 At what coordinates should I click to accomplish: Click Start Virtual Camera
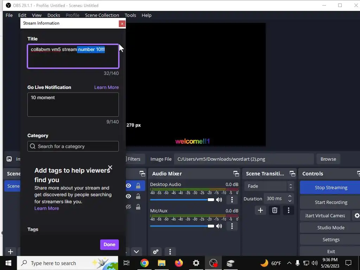coord(325,216)
